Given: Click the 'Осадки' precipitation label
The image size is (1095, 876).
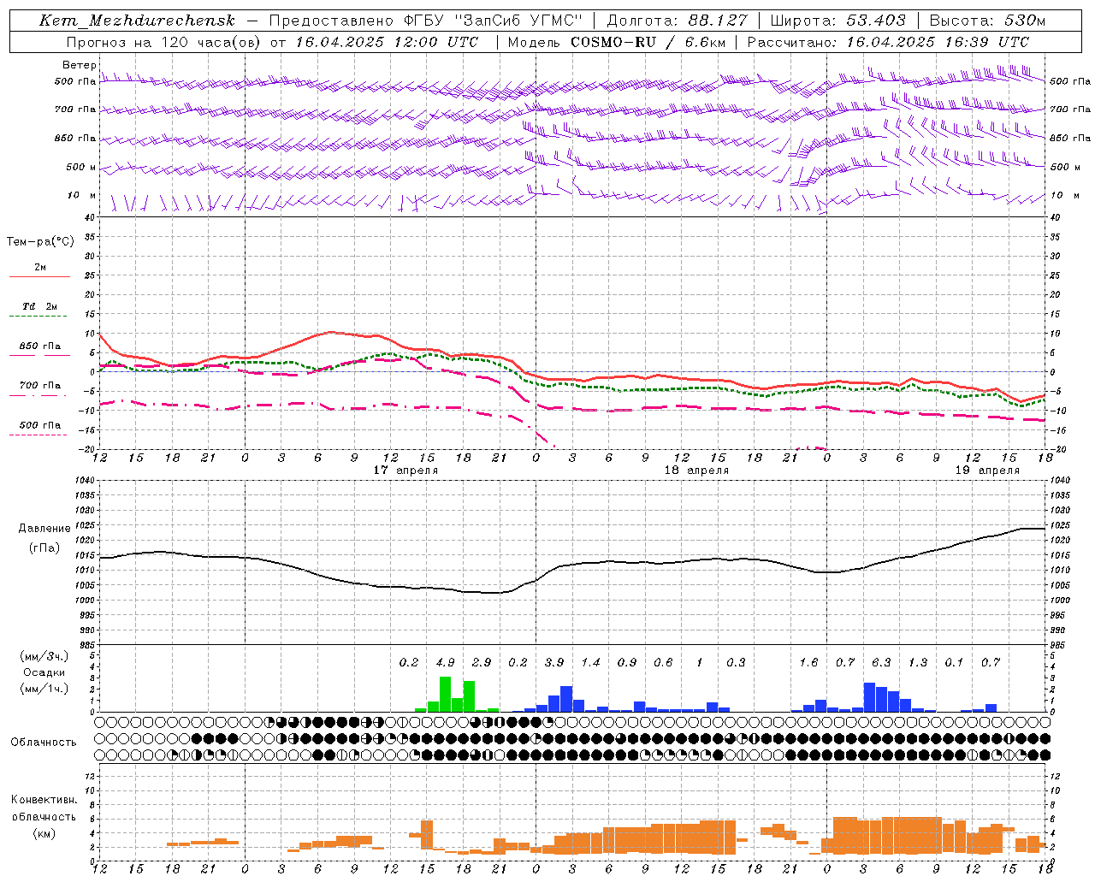Looking at the screenshot, I should [x=44, y=672].
